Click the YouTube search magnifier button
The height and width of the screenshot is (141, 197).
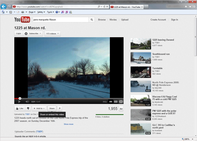92,20
